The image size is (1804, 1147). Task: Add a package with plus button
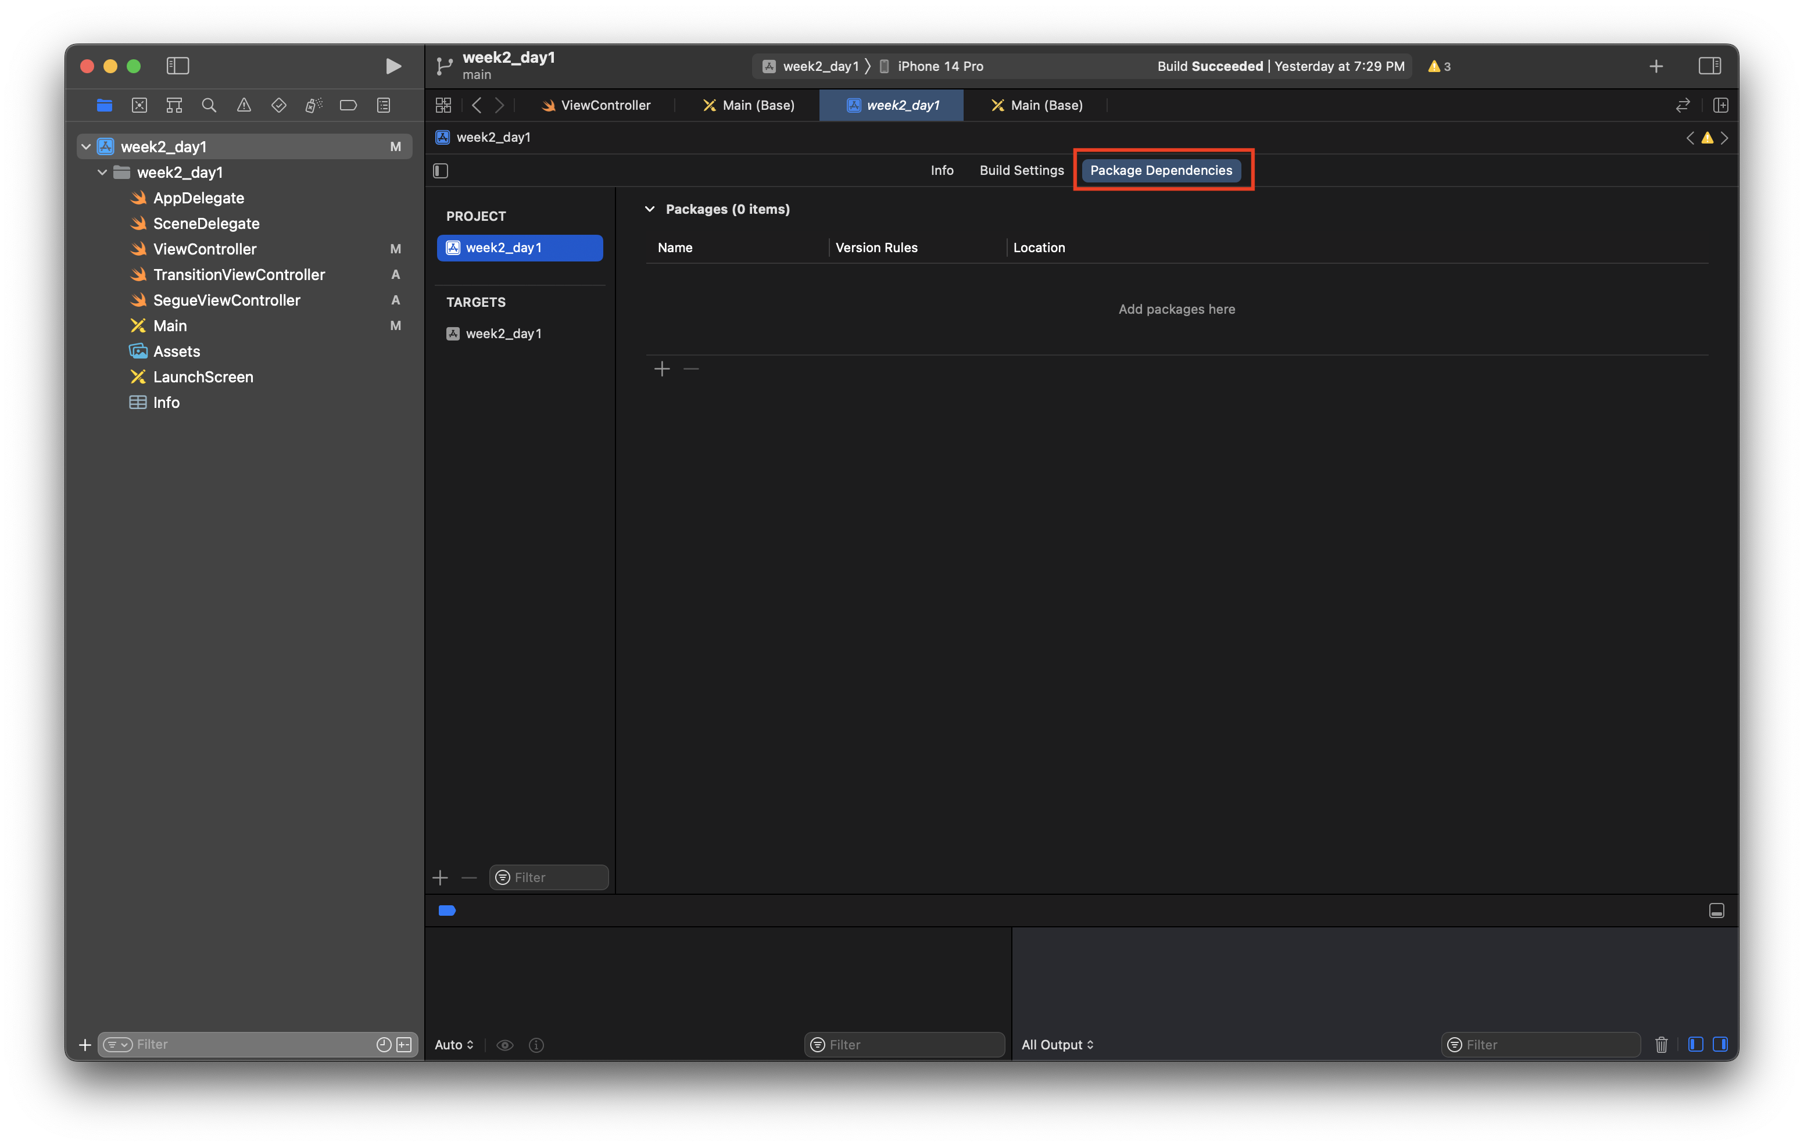click(x=661, y=368)
